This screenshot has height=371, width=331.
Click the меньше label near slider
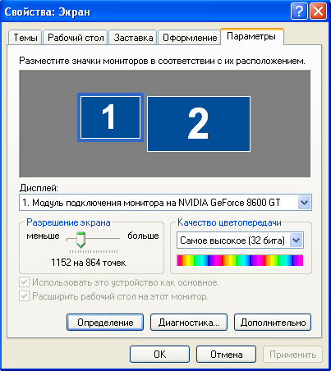pyautogui.click(x=43, y=236)
